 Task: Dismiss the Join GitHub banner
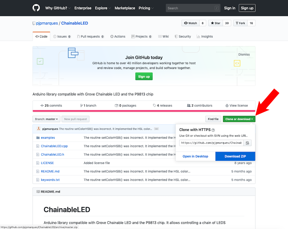pos(244,54)
